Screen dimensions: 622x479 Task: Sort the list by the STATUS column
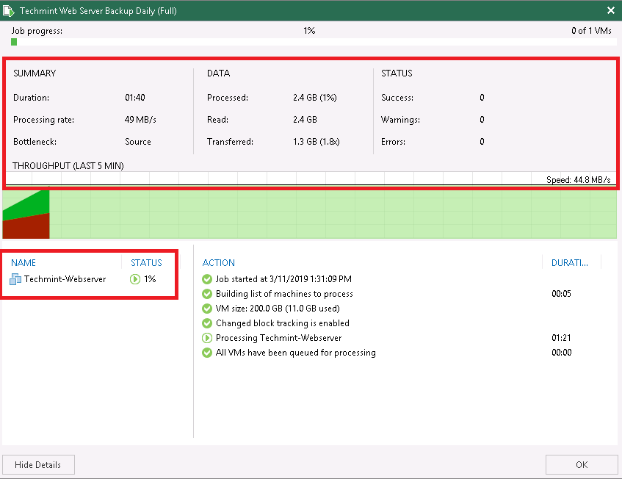[146, 262]
